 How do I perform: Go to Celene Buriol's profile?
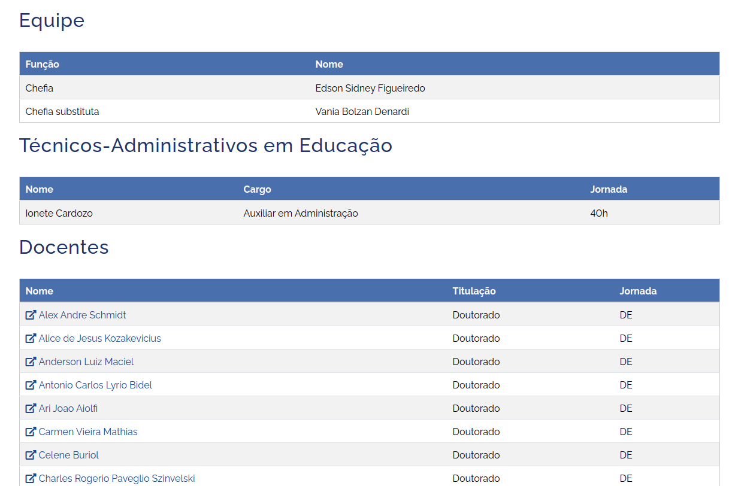(68, 455)
